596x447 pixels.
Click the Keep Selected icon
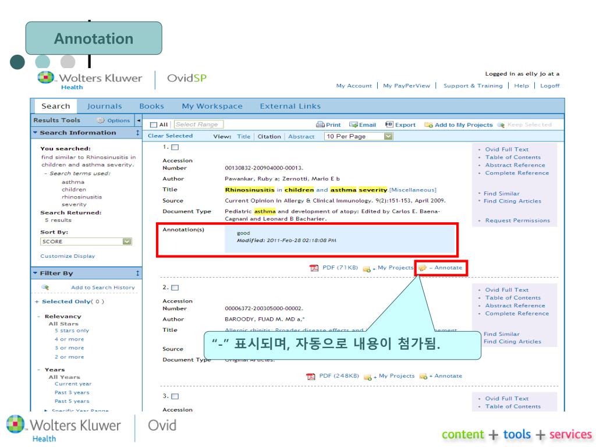click(x=501, y=125)
